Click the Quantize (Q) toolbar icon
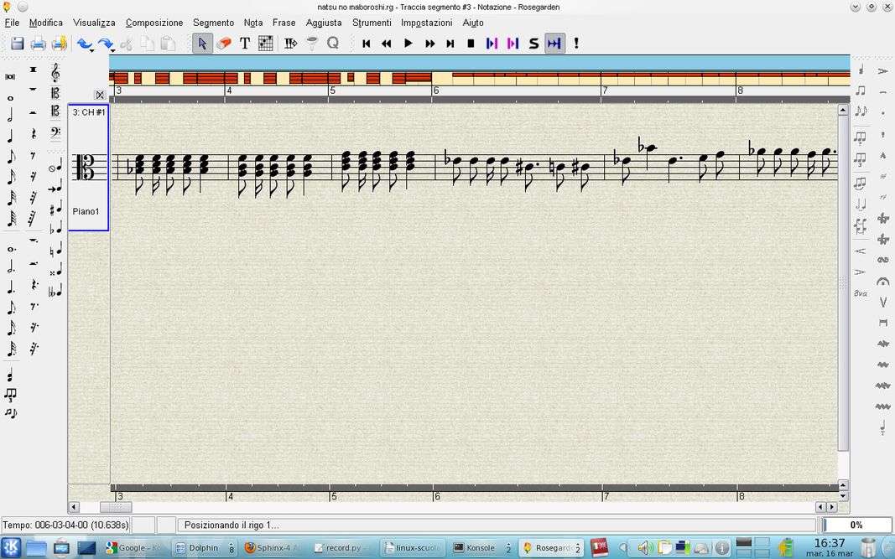 click(x=333, y=44)
